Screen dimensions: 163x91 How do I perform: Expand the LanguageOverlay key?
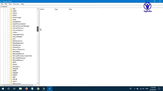tap(9, 35)
